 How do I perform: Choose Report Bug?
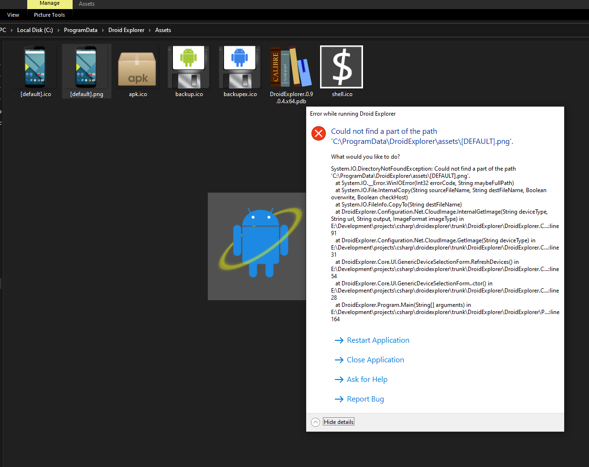(x=365, y=399)
